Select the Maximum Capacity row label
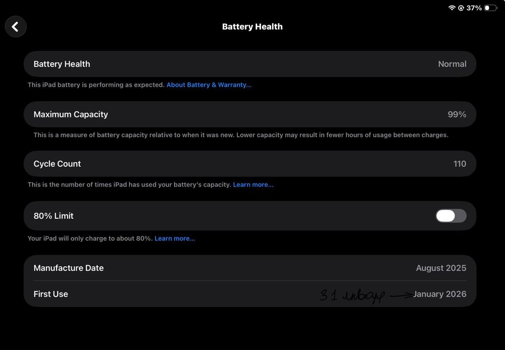505x350 pixels. tap(71, 114)
